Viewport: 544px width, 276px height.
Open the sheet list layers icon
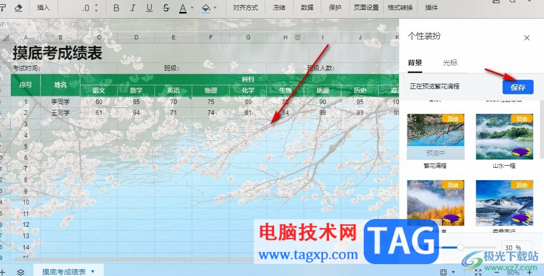coord(21,272)
